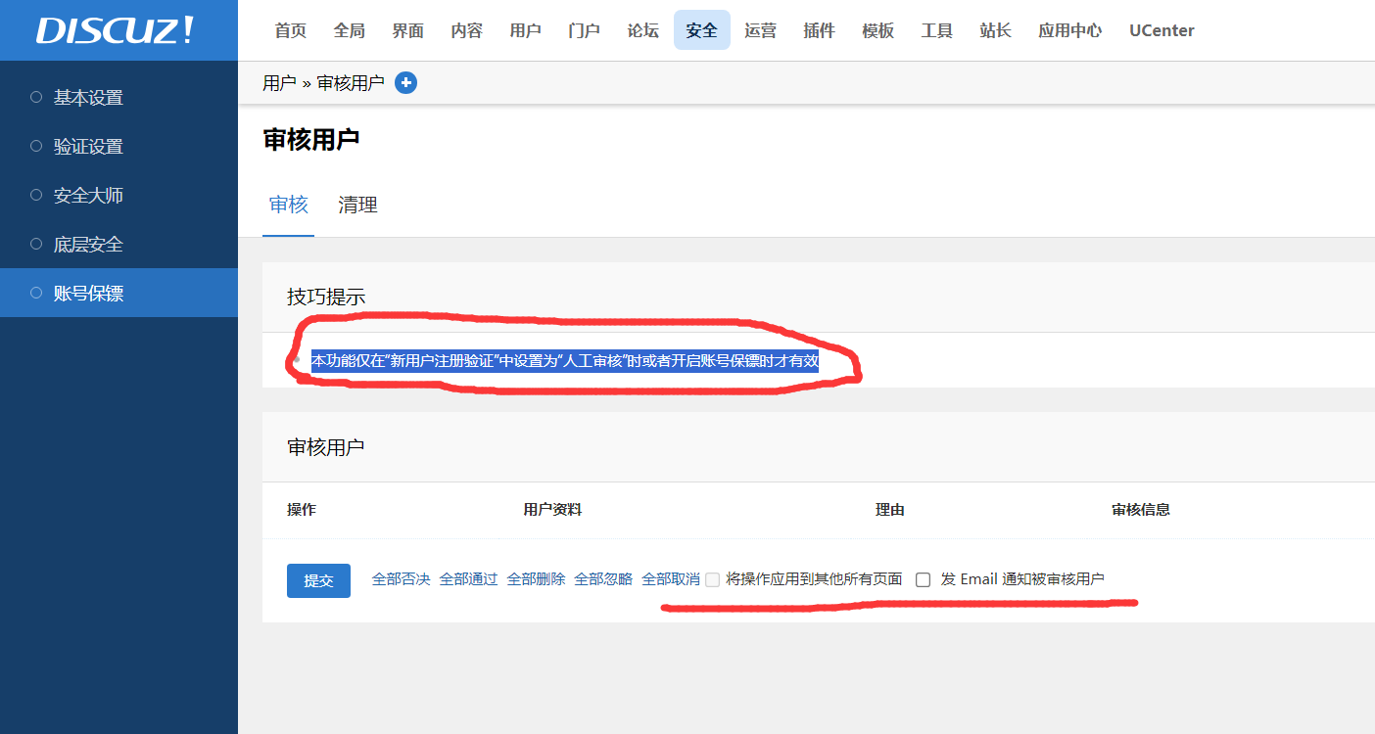
Task: Click the 全部取消 link
Action: pyautogui.click(x=670, y=579)
